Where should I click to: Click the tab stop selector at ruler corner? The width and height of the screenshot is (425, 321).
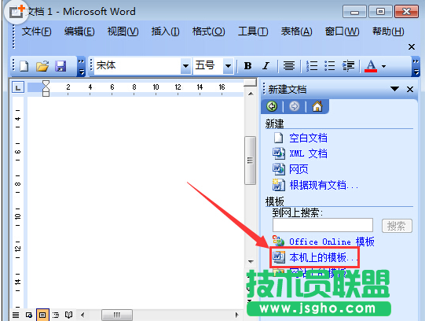[x=18, y=87]
